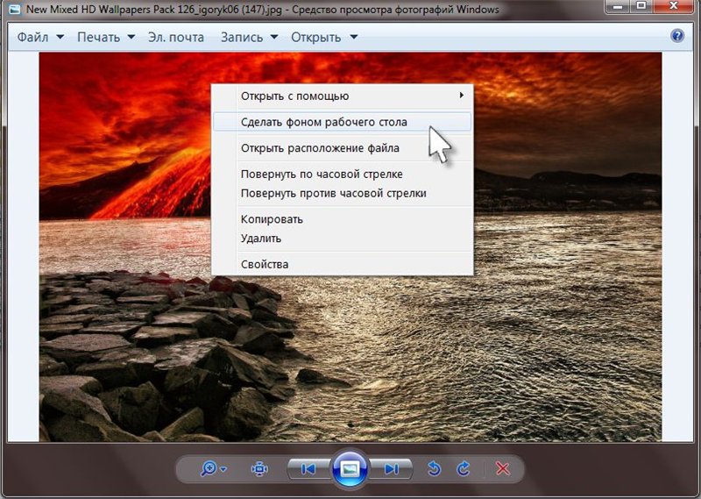Expand the Открыть dropdown
701x499 pixels.
tap(354, 37)
